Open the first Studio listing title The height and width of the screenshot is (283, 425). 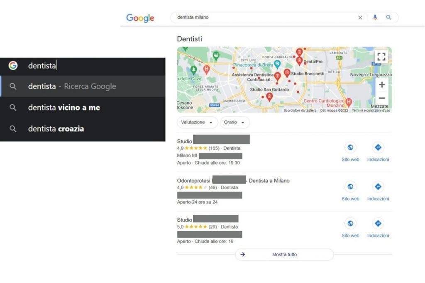coord(213,141)
